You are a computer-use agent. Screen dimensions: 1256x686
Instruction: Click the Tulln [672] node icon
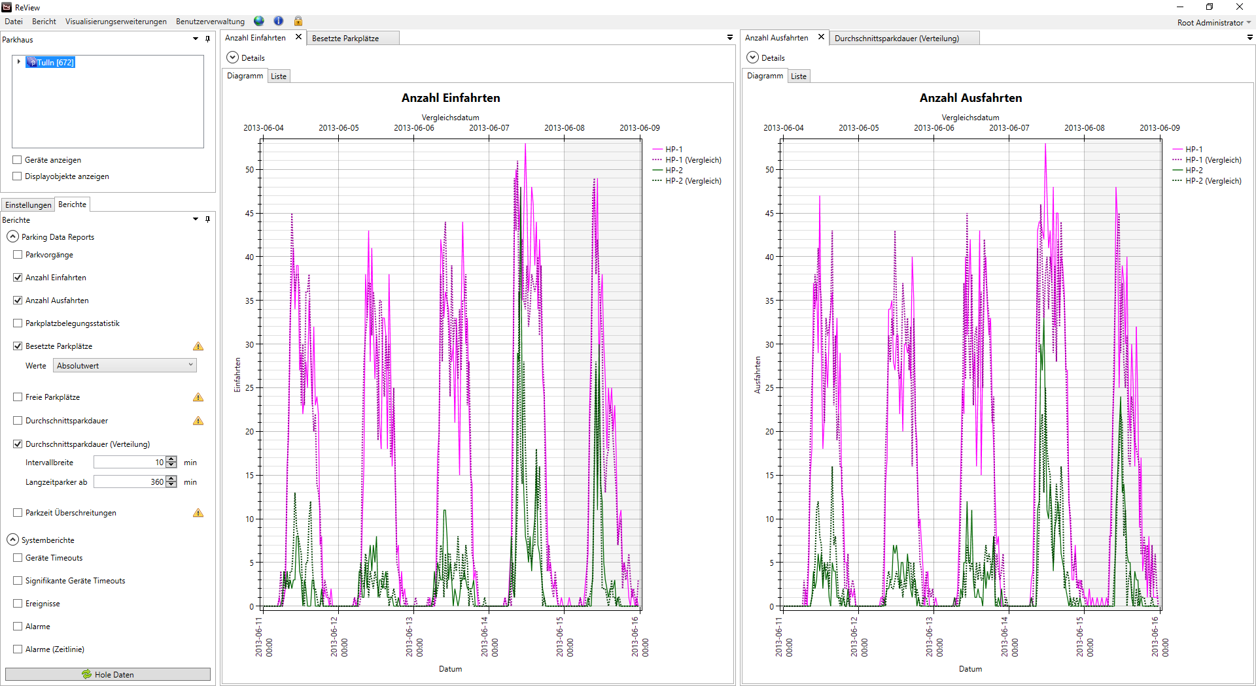(31, 62)
